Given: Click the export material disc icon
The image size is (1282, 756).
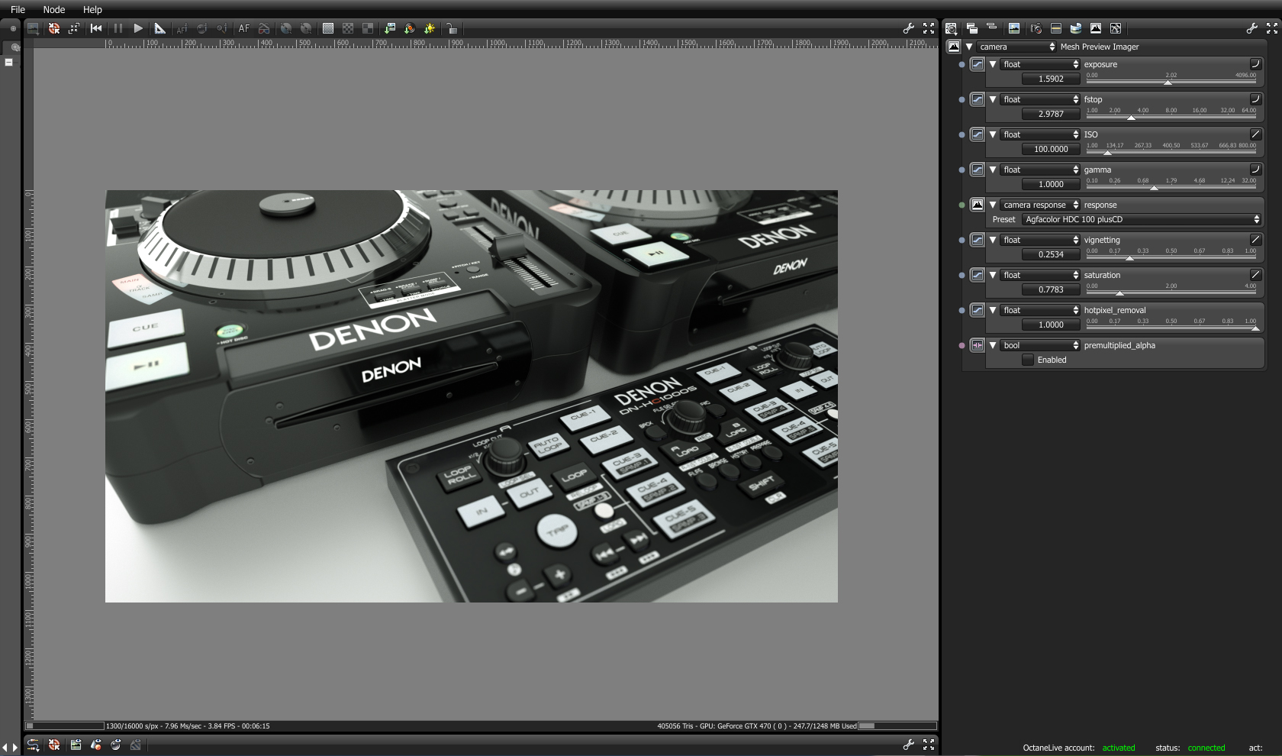Looking at the screenshot, I should pos(410,28).
